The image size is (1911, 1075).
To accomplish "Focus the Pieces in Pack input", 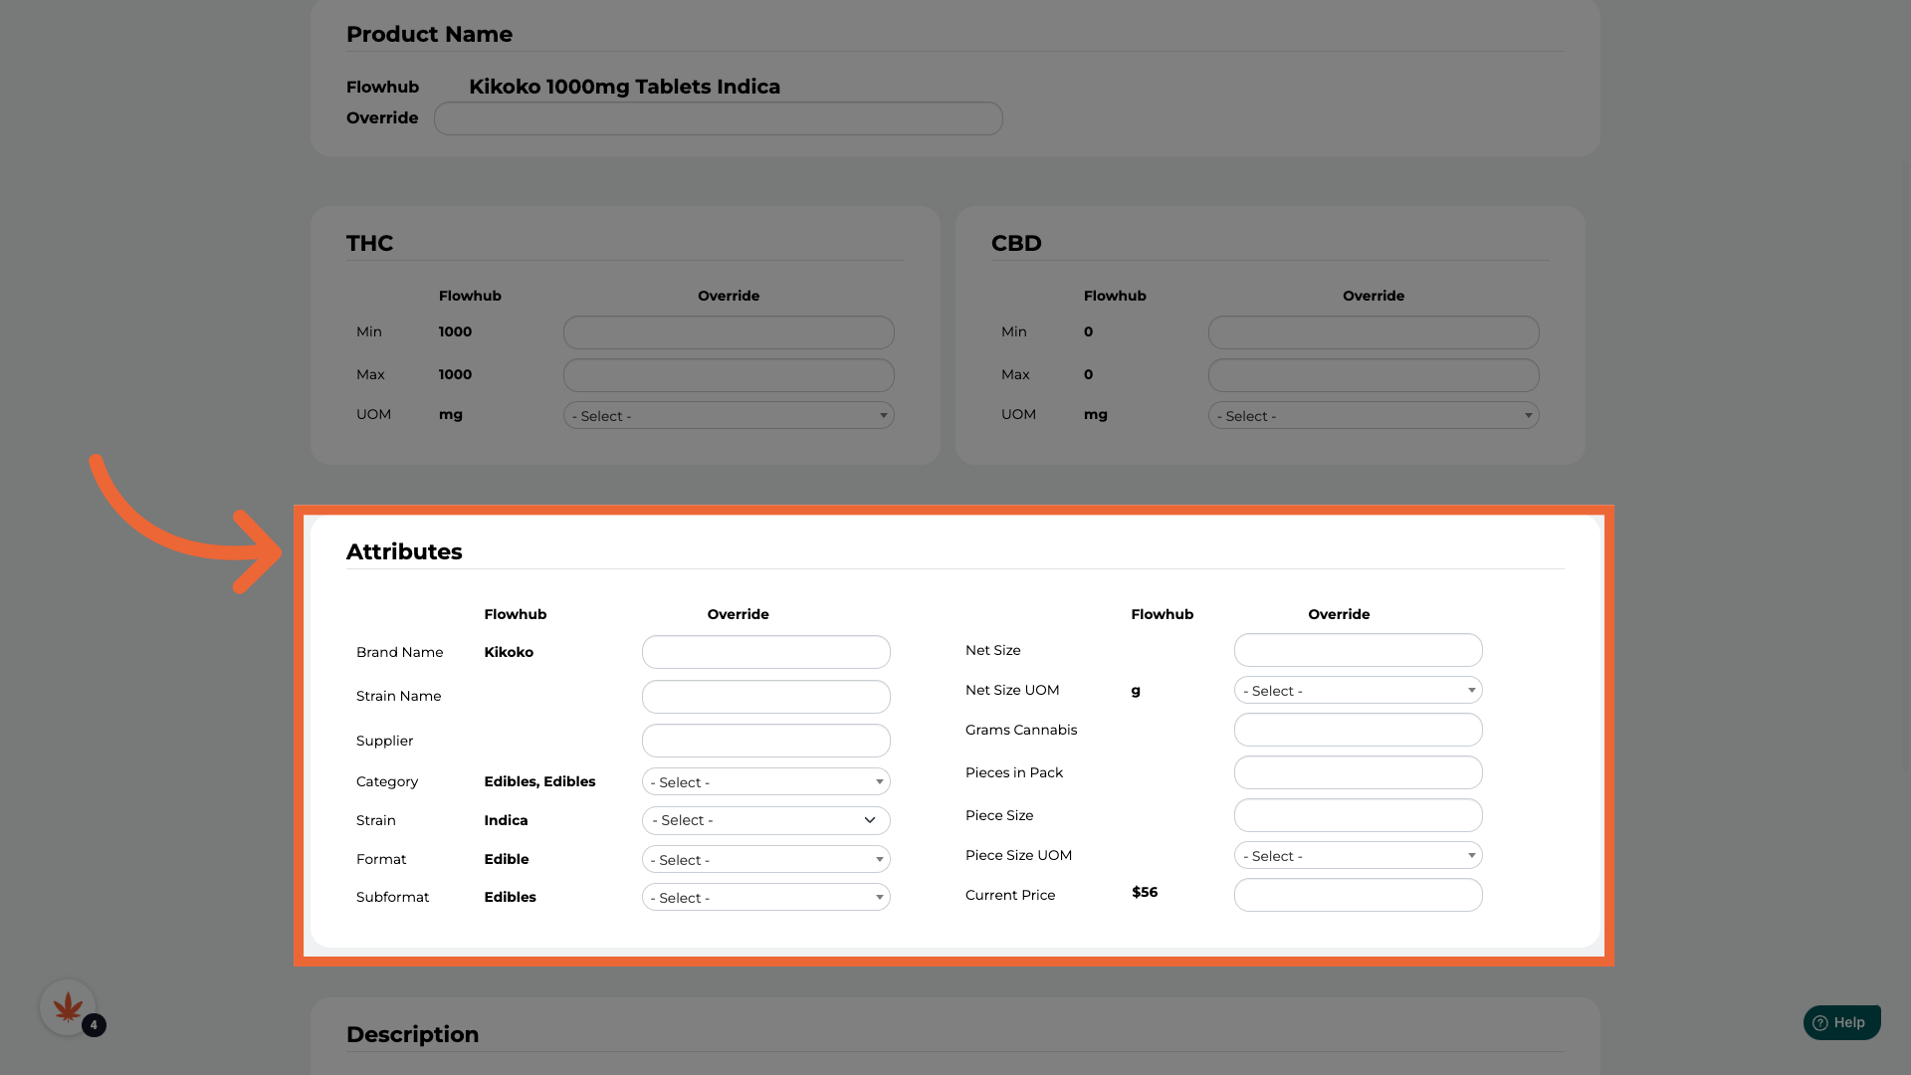I will click(x=1358, y=772).
